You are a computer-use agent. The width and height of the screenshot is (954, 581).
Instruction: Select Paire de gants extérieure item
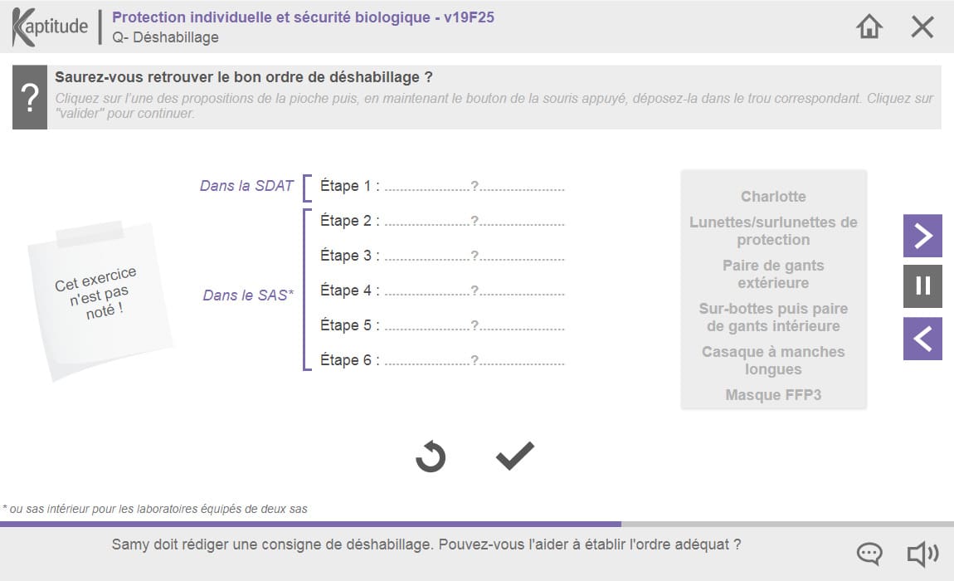[773, 274]
